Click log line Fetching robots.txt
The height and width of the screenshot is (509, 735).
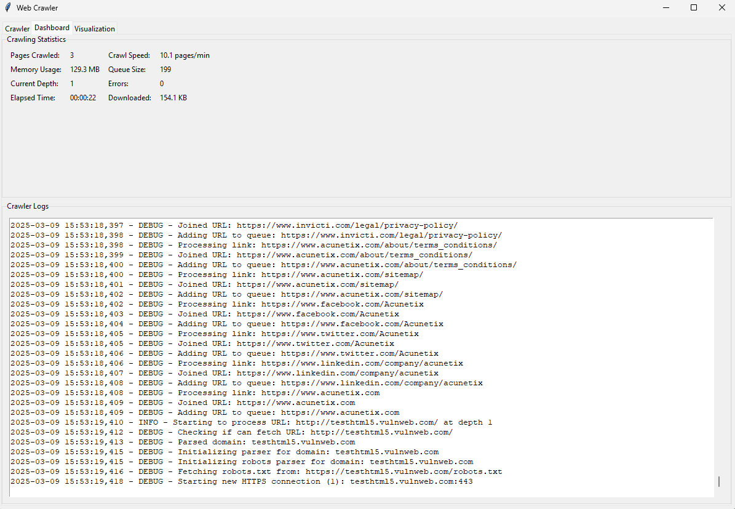point(256,471)
